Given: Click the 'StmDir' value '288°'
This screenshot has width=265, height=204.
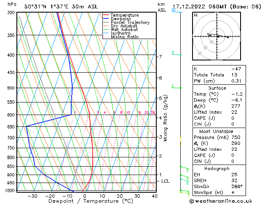Looking at the screenshot, I should (237, 186).
